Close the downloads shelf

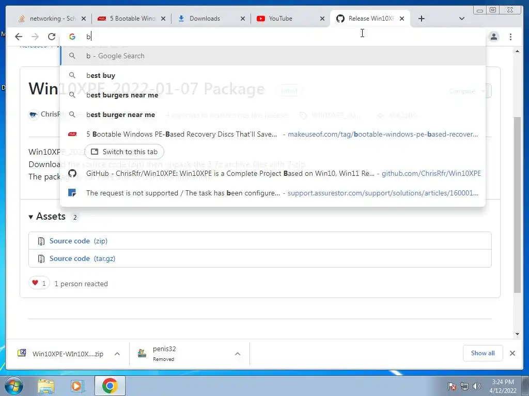tap(512, 353)
